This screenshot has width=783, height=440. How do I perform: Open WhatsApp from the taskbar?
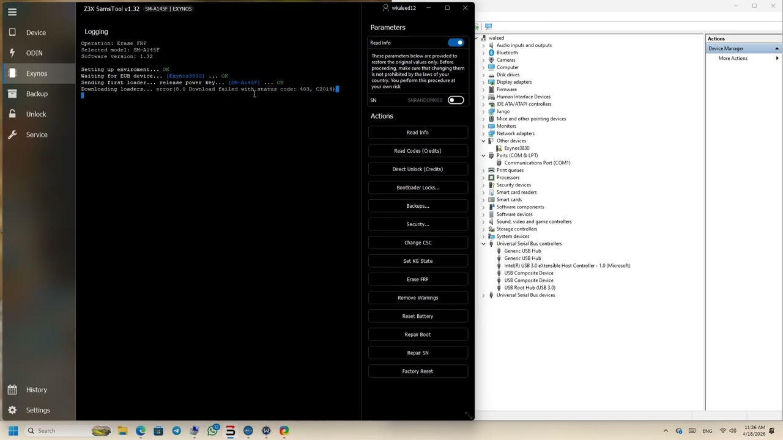click(x=212, y=431)
